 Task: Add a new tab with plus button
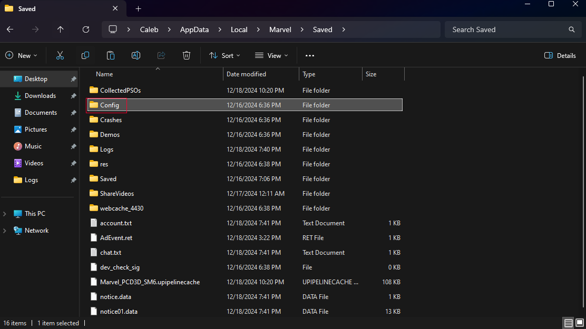[138, 8]
